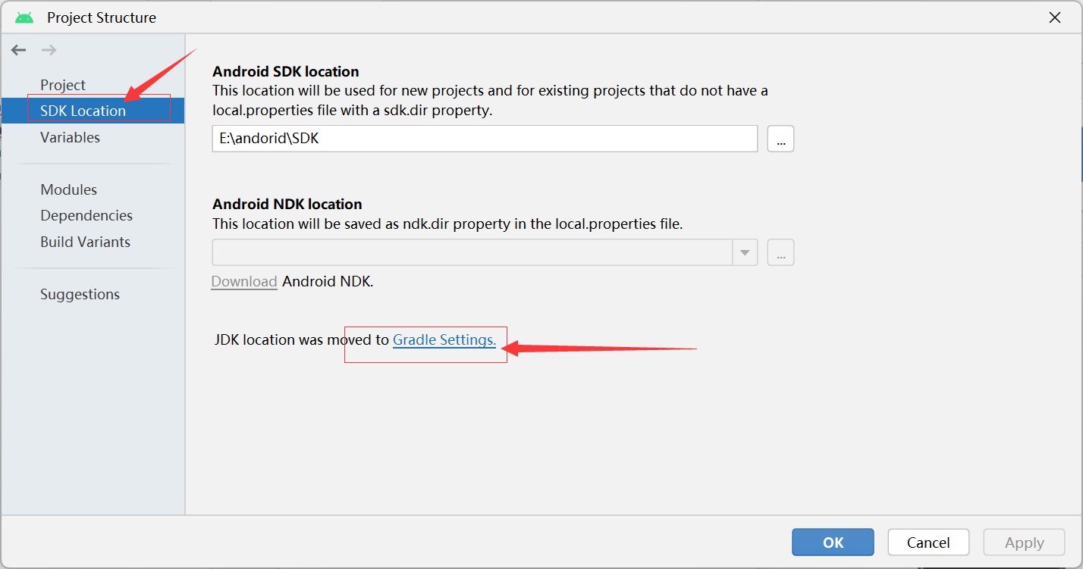
Task: Browse for Android NDK location folder
Action: click(780, 252)
